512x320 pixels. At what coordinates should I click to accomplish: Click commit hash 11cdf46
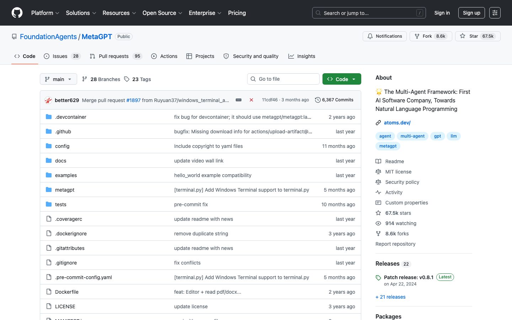pyautogui.click(x=270, y=100)
